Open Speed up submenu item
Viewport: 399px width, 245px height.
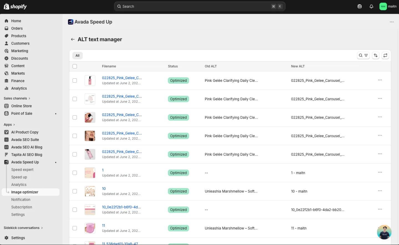coord(19,177)
